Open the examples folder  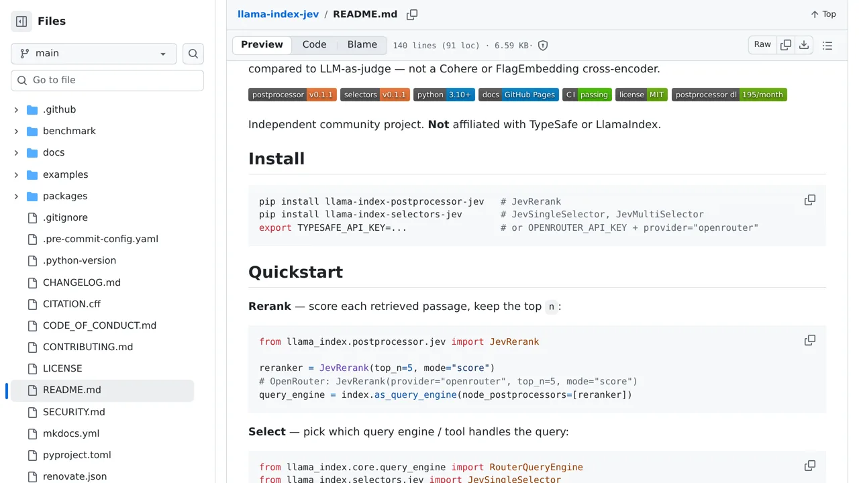coord(65,175)
